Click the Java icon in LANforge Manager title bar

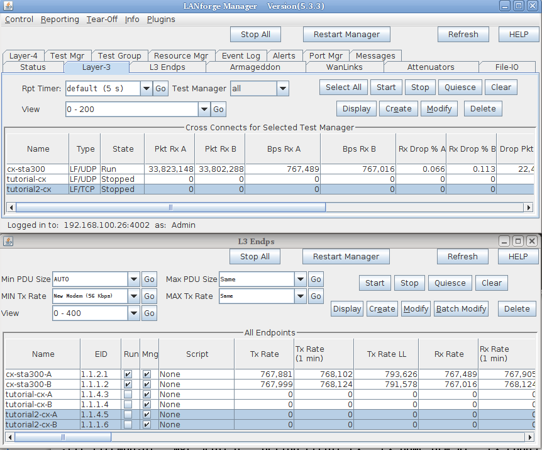(x=8, y=6)
